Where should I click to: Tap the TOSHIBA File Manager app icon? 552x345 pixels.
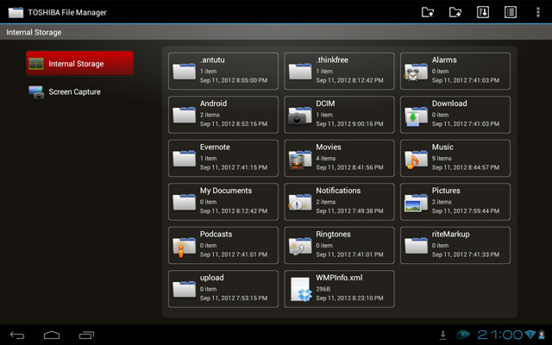(16, 12)
